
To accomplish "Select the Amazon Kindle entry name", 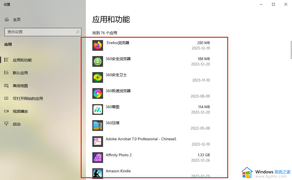I will point(118,171).
